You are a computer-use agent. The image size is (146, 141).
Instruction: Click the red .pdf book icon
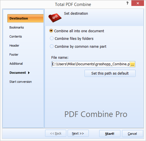coord(55,18)
